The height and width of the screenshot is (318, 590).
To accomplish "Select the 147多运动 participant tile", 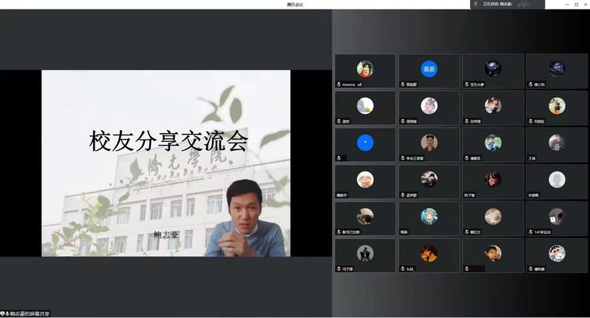I will 556,219.
